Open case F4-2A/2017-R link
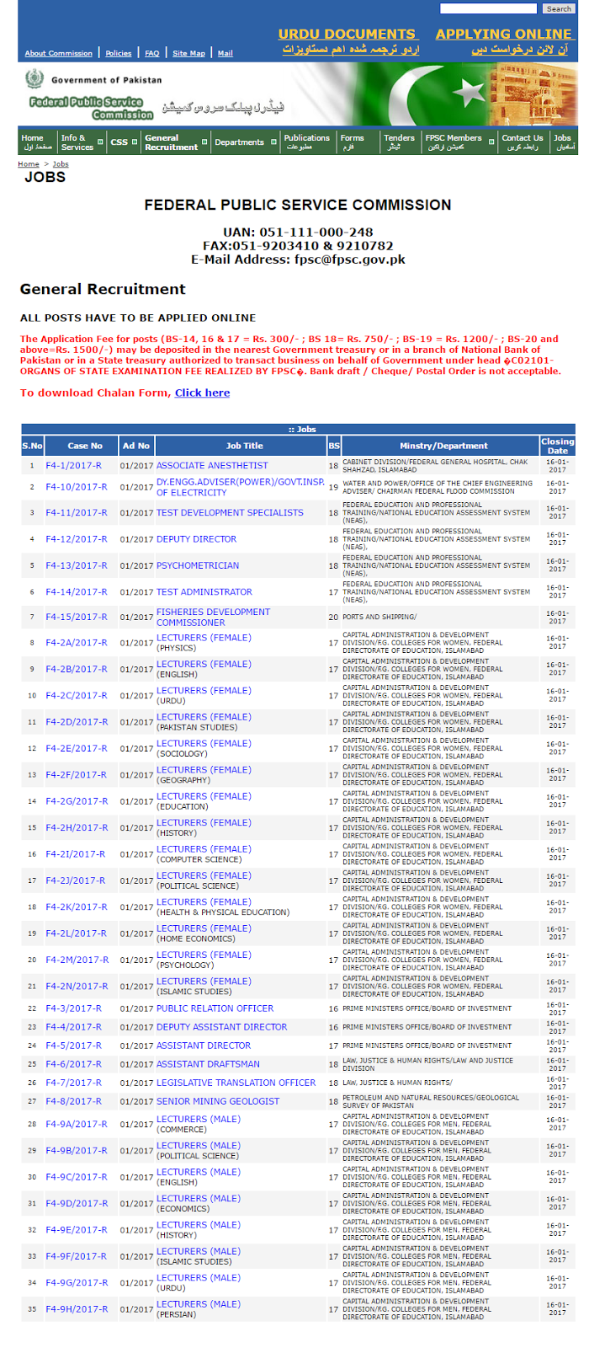589x1348 pixels. (77, 643)
